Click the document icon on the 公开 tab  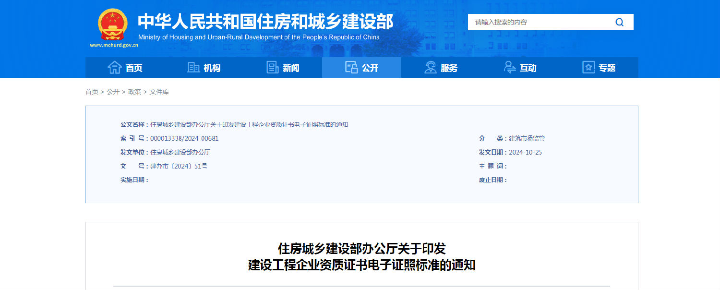coord(350,67)
